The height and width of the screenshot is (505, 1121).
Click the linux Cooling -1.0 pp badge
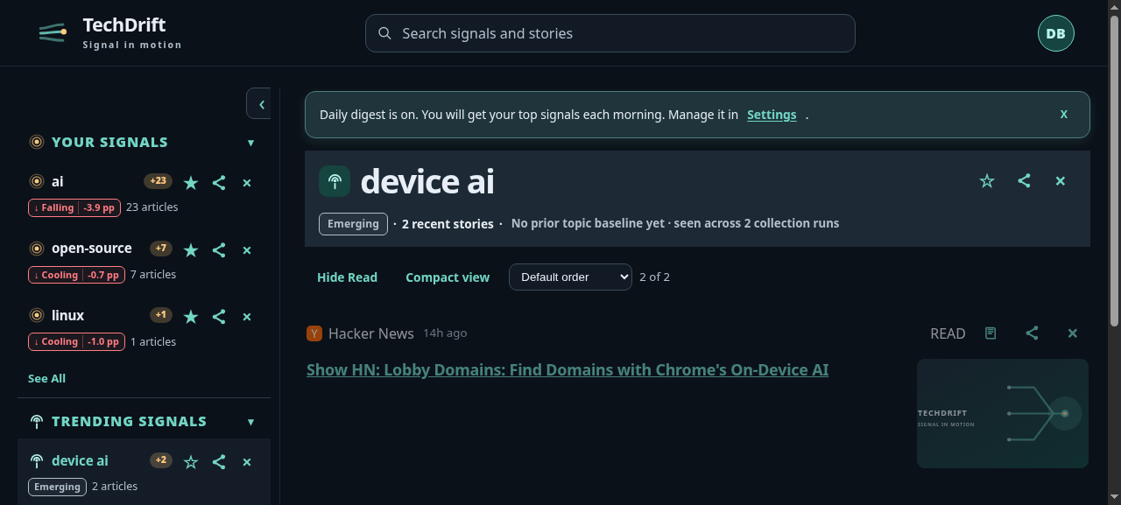pyautogui.click(x=76, y=342)
